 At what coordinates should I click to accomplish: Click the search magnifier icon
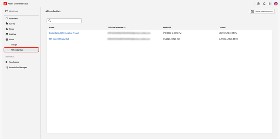50,20
